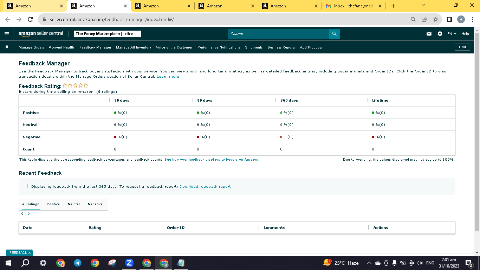View site information via the lock icon
Screen dimensions: 480x270
[x=44, y=19]
